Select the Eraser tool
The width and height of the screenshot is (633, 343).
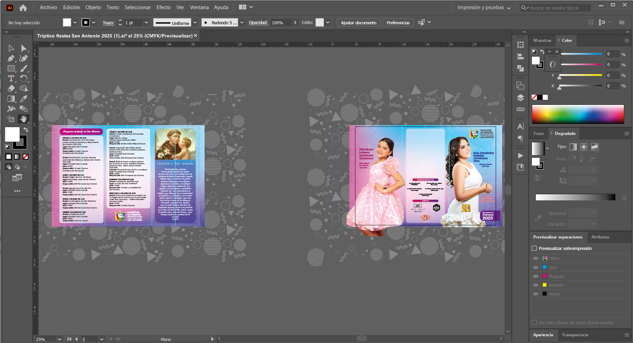[11, 89]
